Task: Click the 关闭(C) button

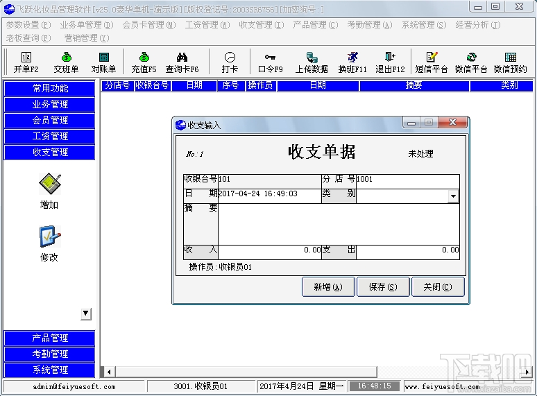Action: click(438, 287)
